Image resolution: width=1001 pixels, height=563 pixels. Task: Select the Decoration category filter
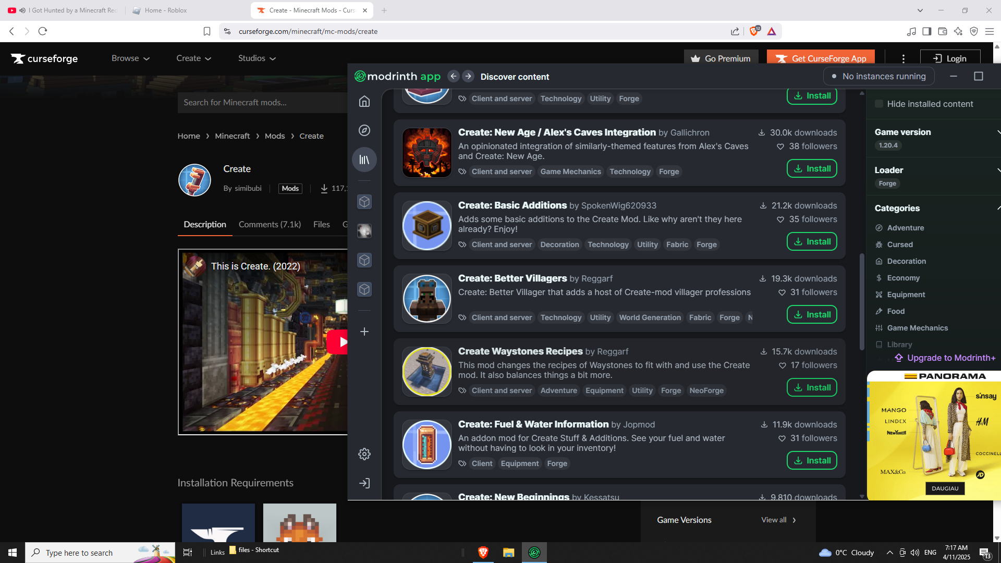click(x=906, y=261)
